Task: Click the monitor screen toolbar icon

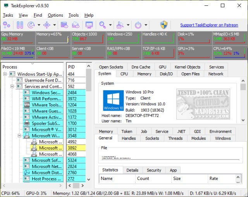Action: point(89,25)
